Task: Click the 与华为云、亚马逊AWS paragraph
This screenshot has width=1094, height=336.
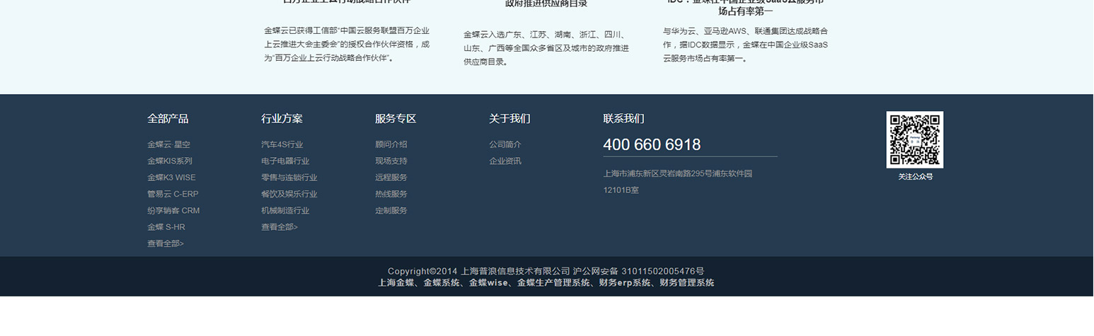Action: click(x=745, y=45)
